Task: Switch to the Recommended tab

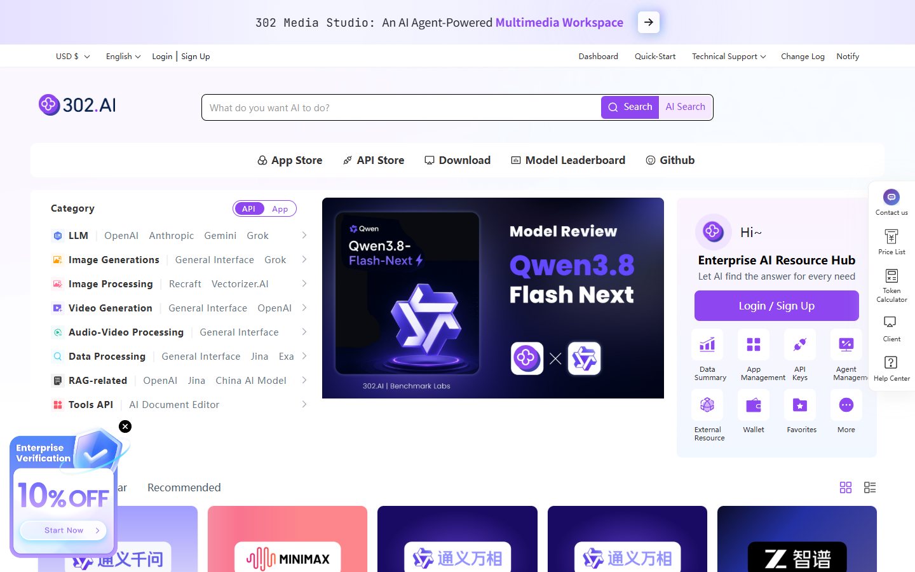Action: [184, 487]
